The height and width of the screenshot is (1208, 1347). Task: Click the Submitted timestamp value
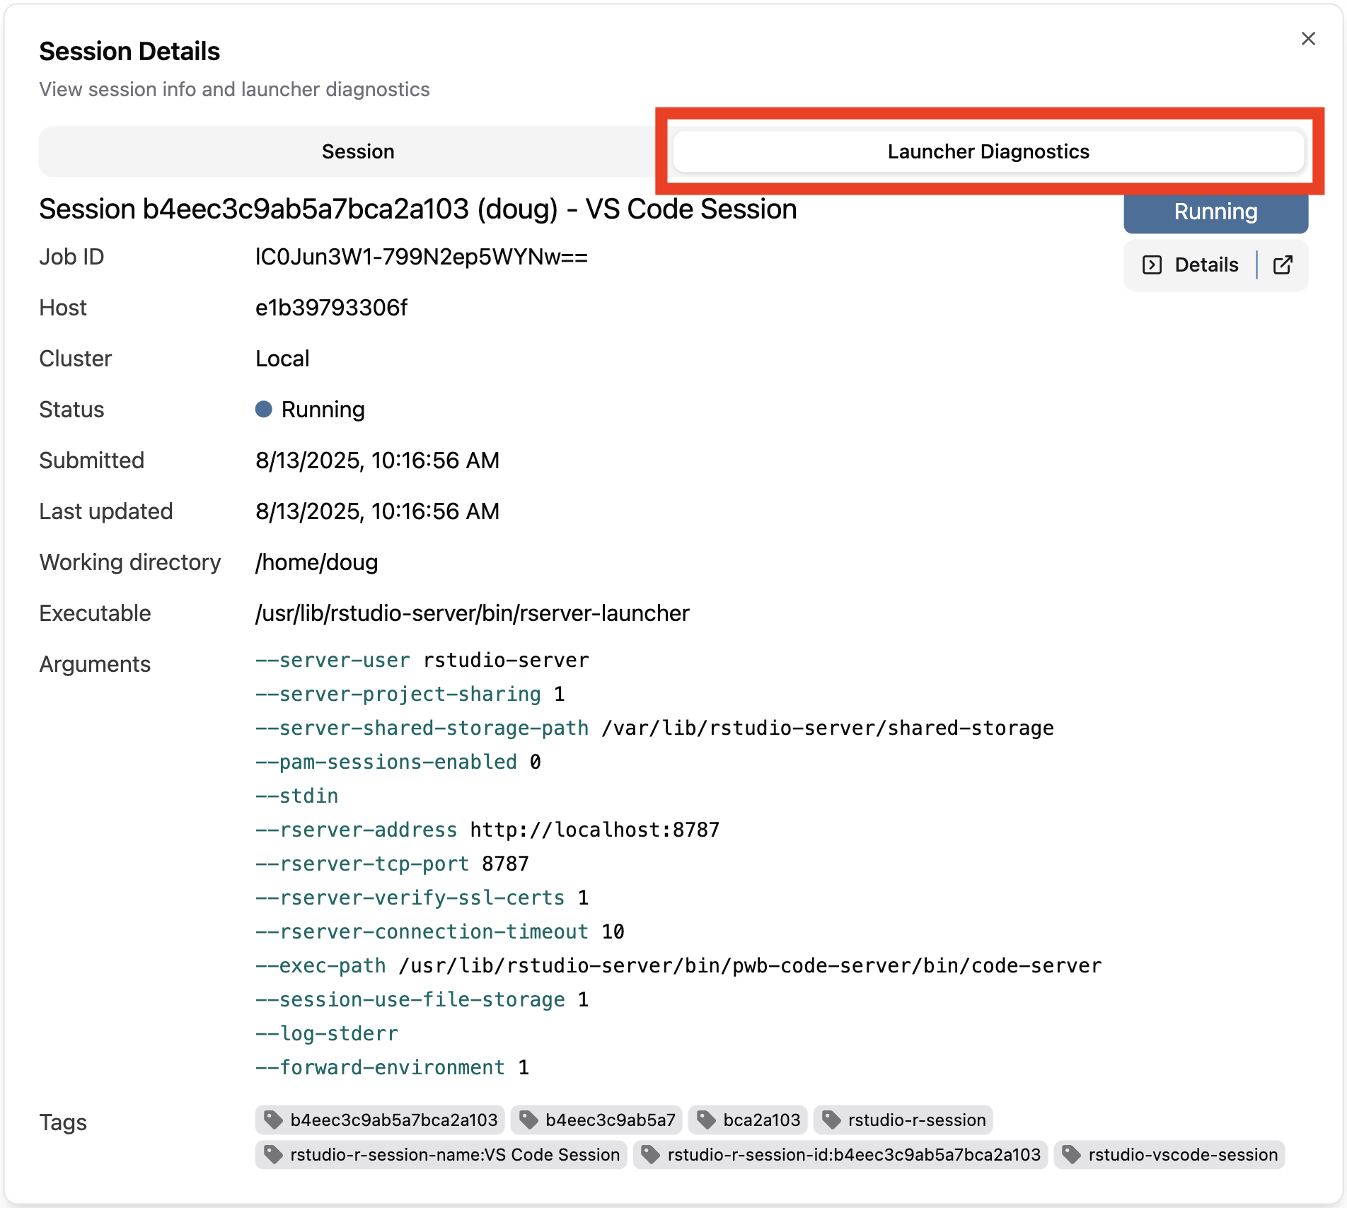point(377,460)
